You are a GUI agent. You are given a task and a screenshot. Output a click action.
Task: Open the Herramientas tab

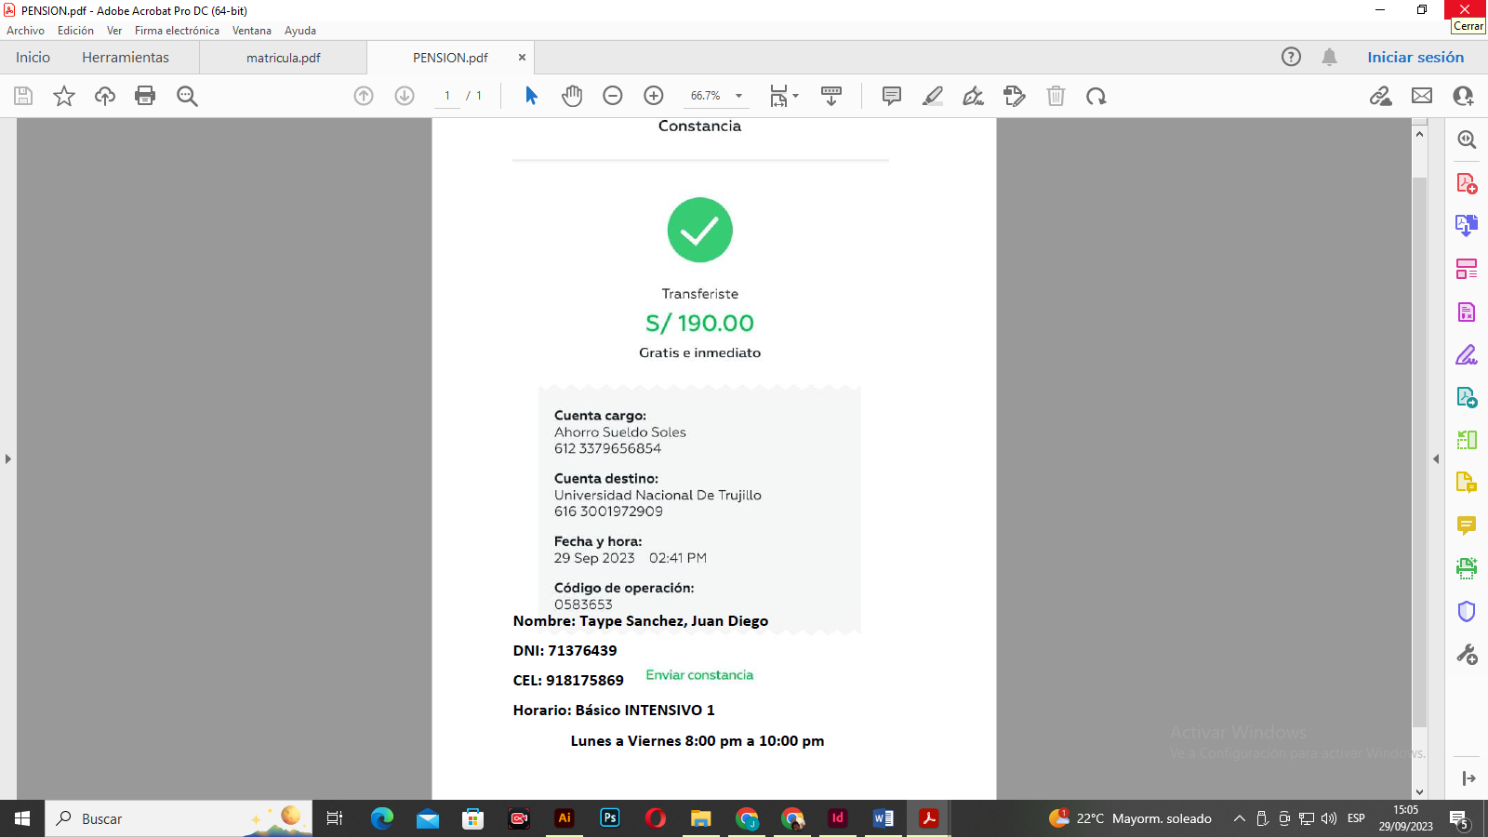pos(126,58)
